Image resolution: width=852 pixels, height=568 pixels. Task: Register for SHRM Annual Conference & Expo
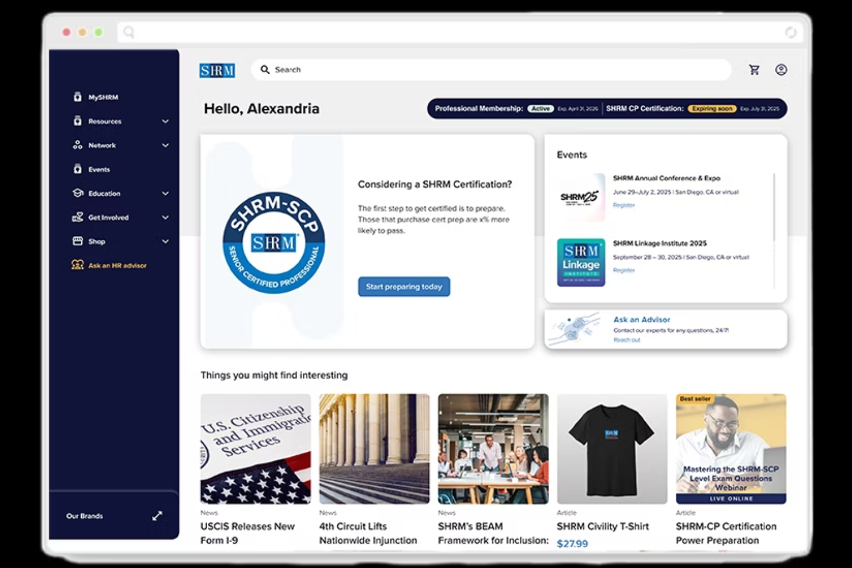[x=624, y=205]
